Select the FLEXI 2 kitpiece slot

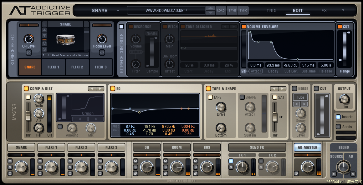[x=77, y=67]
